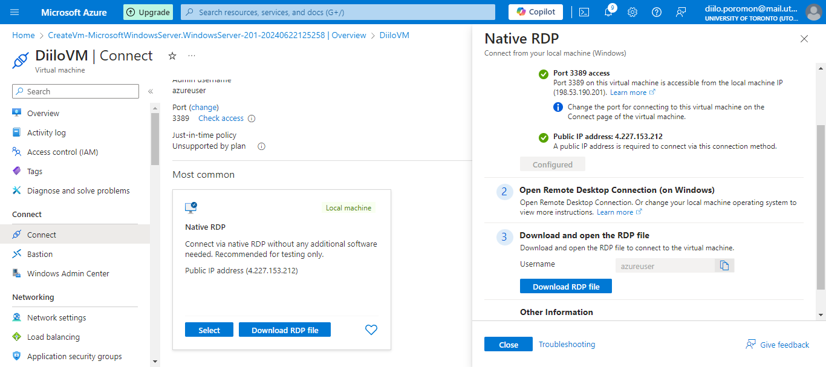Favorite the Native RDP card heart
Screen dimensions: 826x367
(x=371, y=330)
